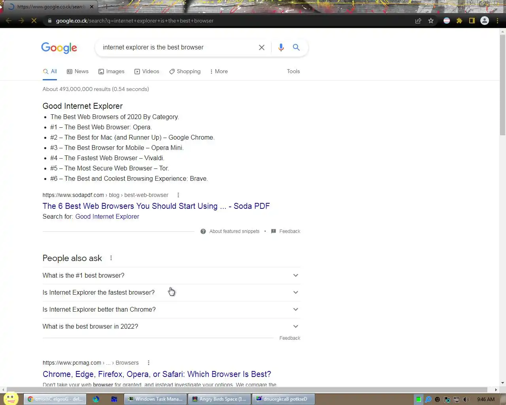Screen dimensions: 506x405
Task: Switch to the News tab
Action: [x=77, y=72]
